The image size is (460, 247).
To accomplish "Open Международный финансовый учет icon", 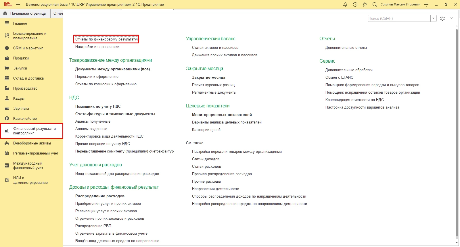I will tap(7, 166).
